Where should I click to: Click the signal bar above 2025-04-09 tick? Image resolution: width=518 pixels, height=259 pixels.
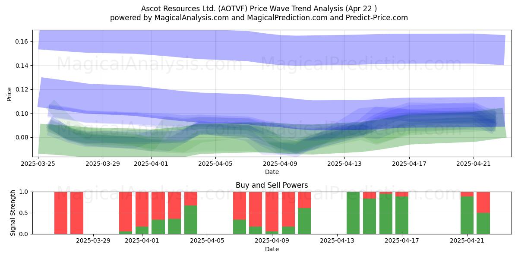click(272, 213)
